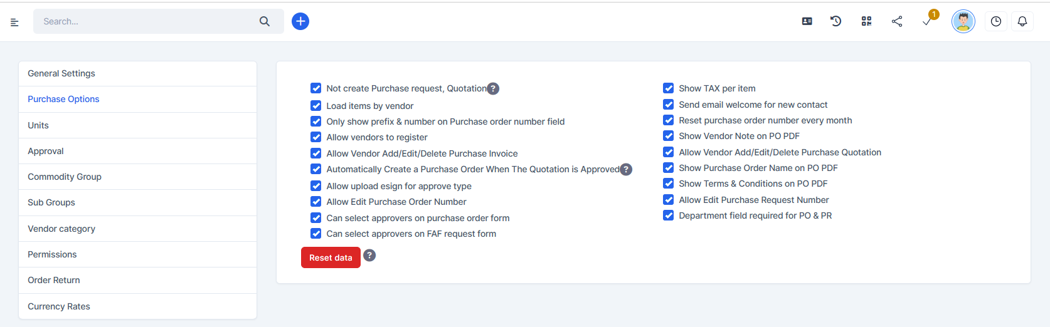Click the QR code grid icon
1050x327 pixels.
tap(866, 21)
